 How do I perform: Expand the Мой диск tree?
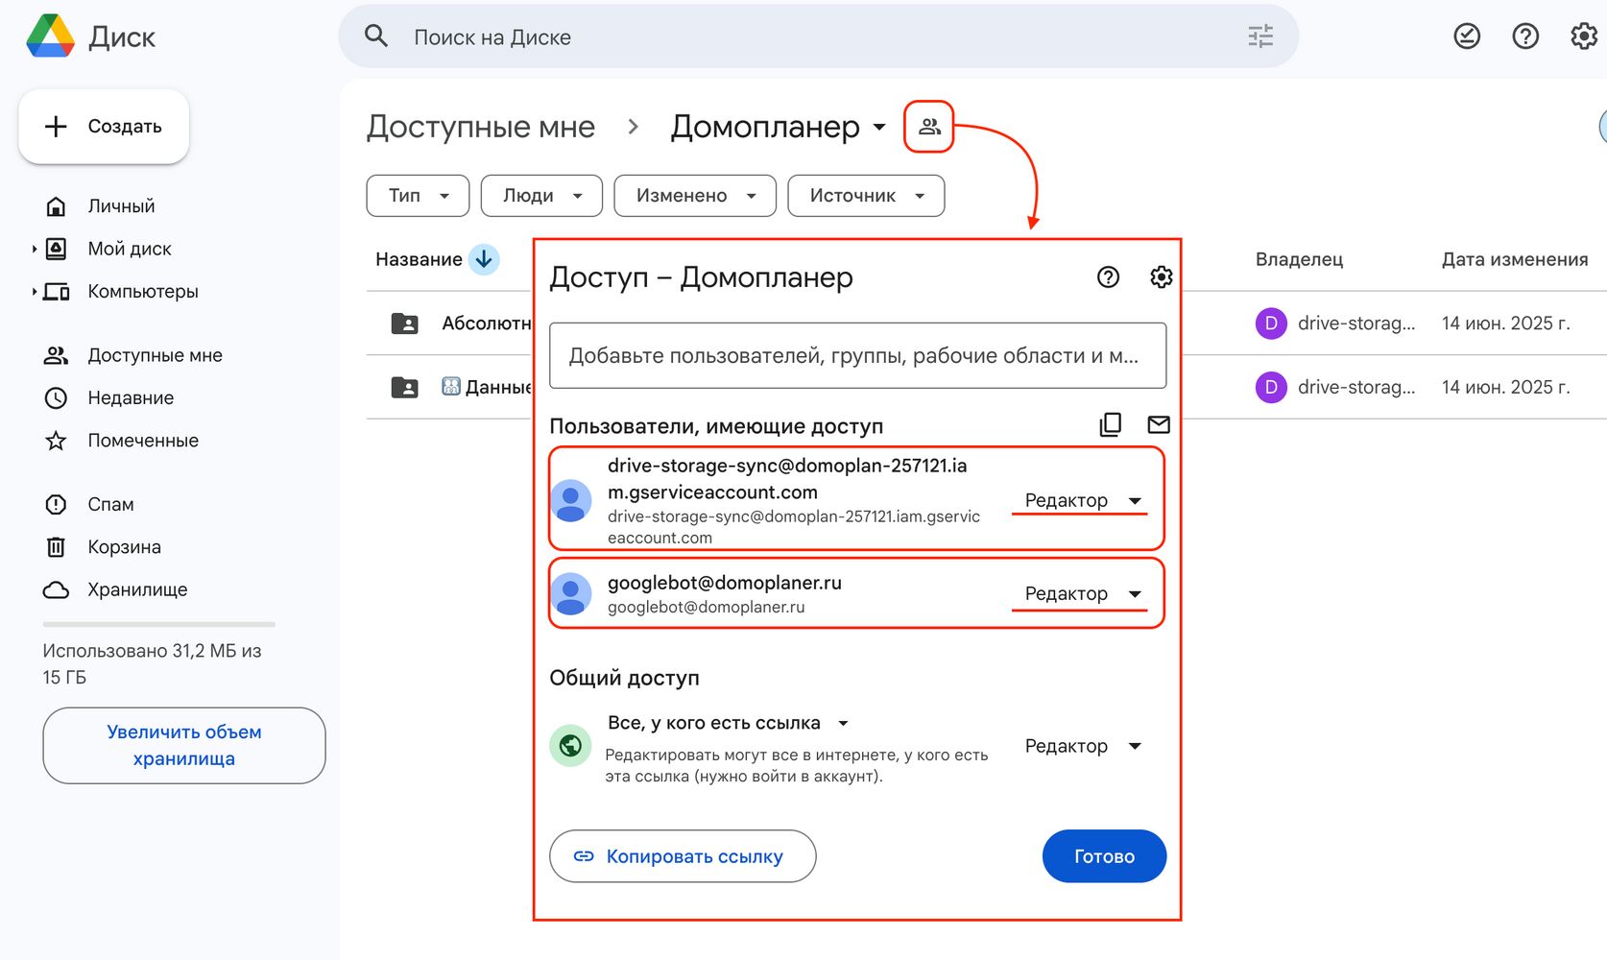[35, 250]
